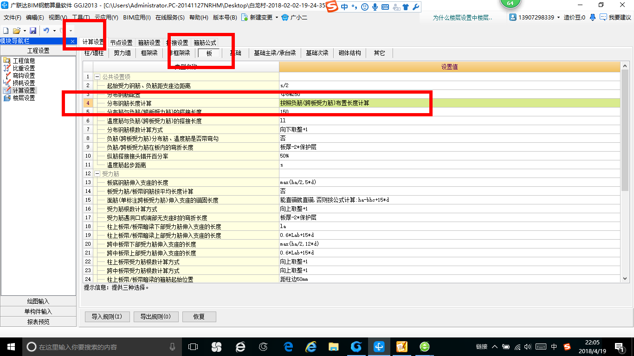Click the 50% value for 纵筋搭接接头错开百分率
This screenshot has width=634, height=356.
click(449, 156)
